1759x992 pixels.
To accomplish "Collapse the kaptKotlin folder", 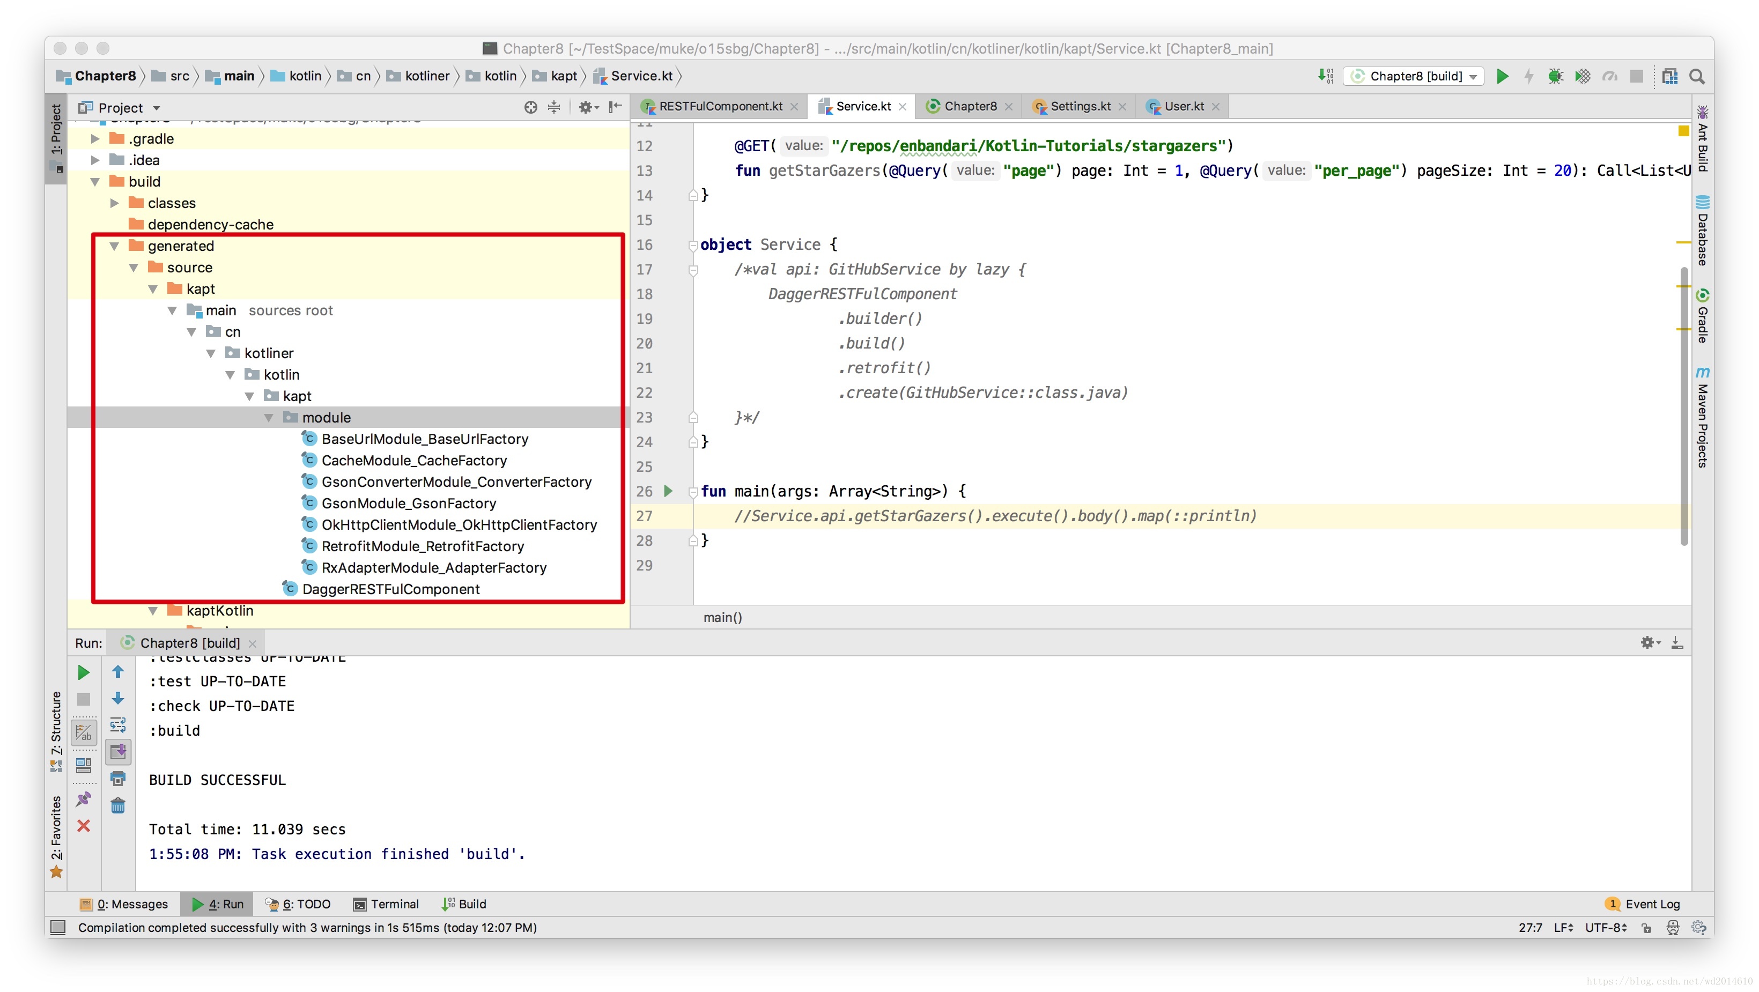I will tap(153, 610).
